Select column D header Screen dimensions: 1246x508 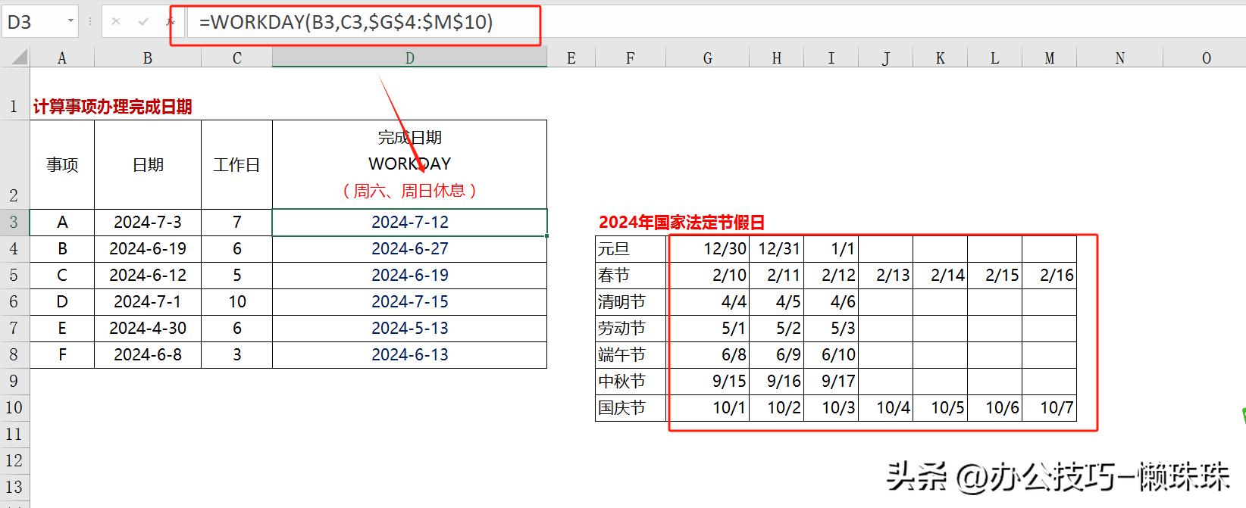(x=409, y=58)
